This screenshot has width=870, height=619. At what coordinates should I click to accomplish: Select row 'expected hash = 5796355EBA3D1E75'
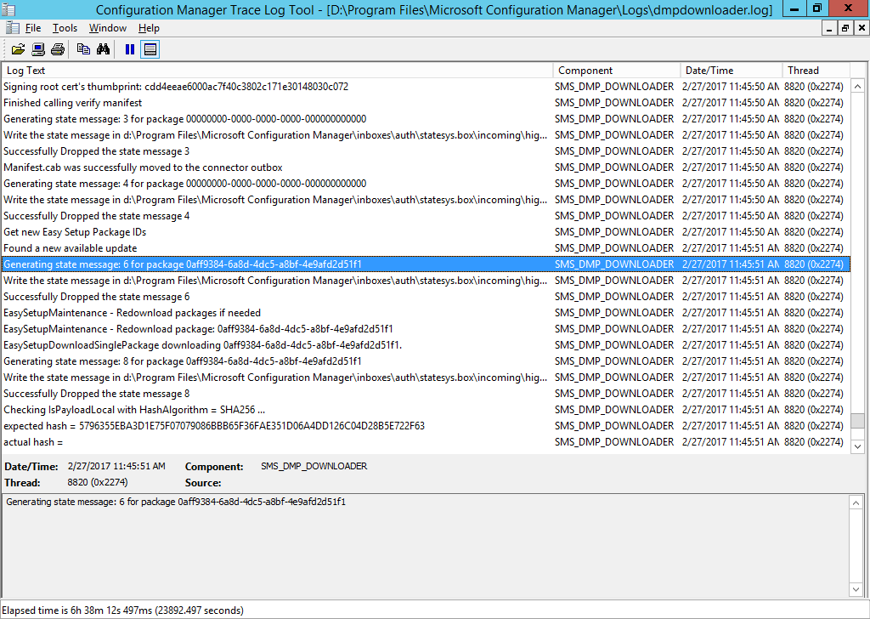pos(426,426)
